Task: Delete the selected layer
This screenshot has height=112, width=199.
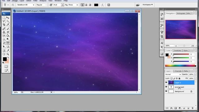Action: tap(192, 108)
